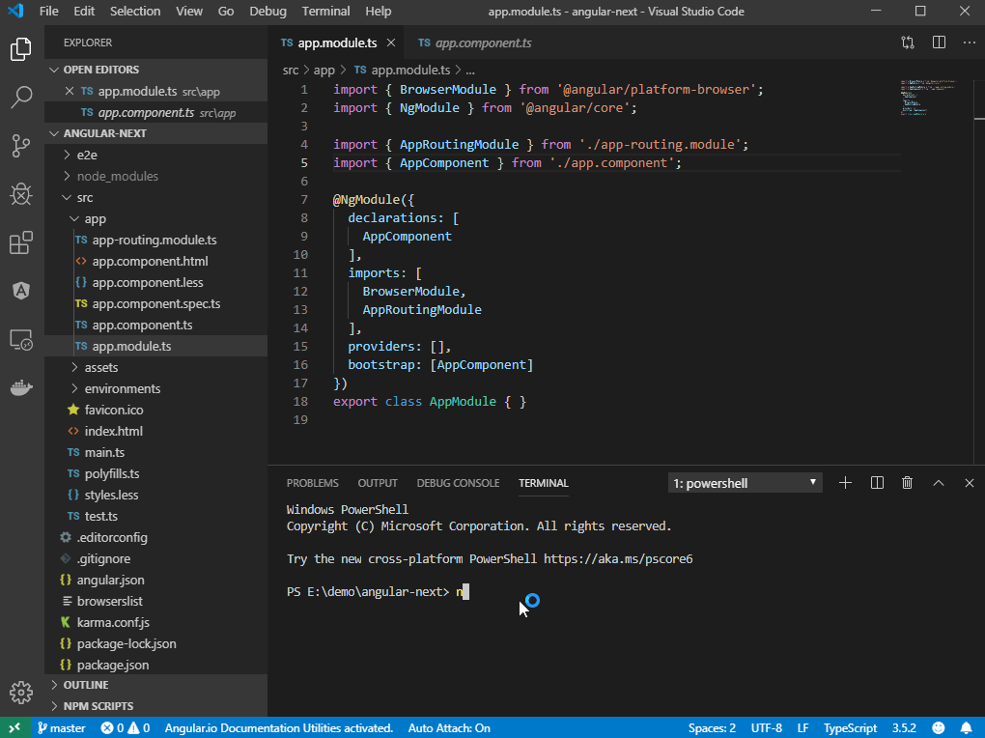This screenshot has width=985, height=738.
Task: Collapse the src folder
Action: 155,197
